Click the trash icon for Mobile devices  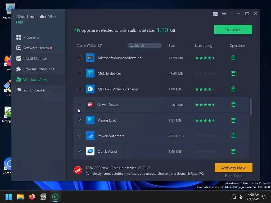[x=233, y=73]
